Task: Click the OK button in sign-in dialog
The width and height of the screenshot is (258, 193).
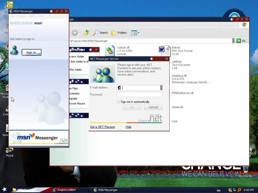Action: 132,107
